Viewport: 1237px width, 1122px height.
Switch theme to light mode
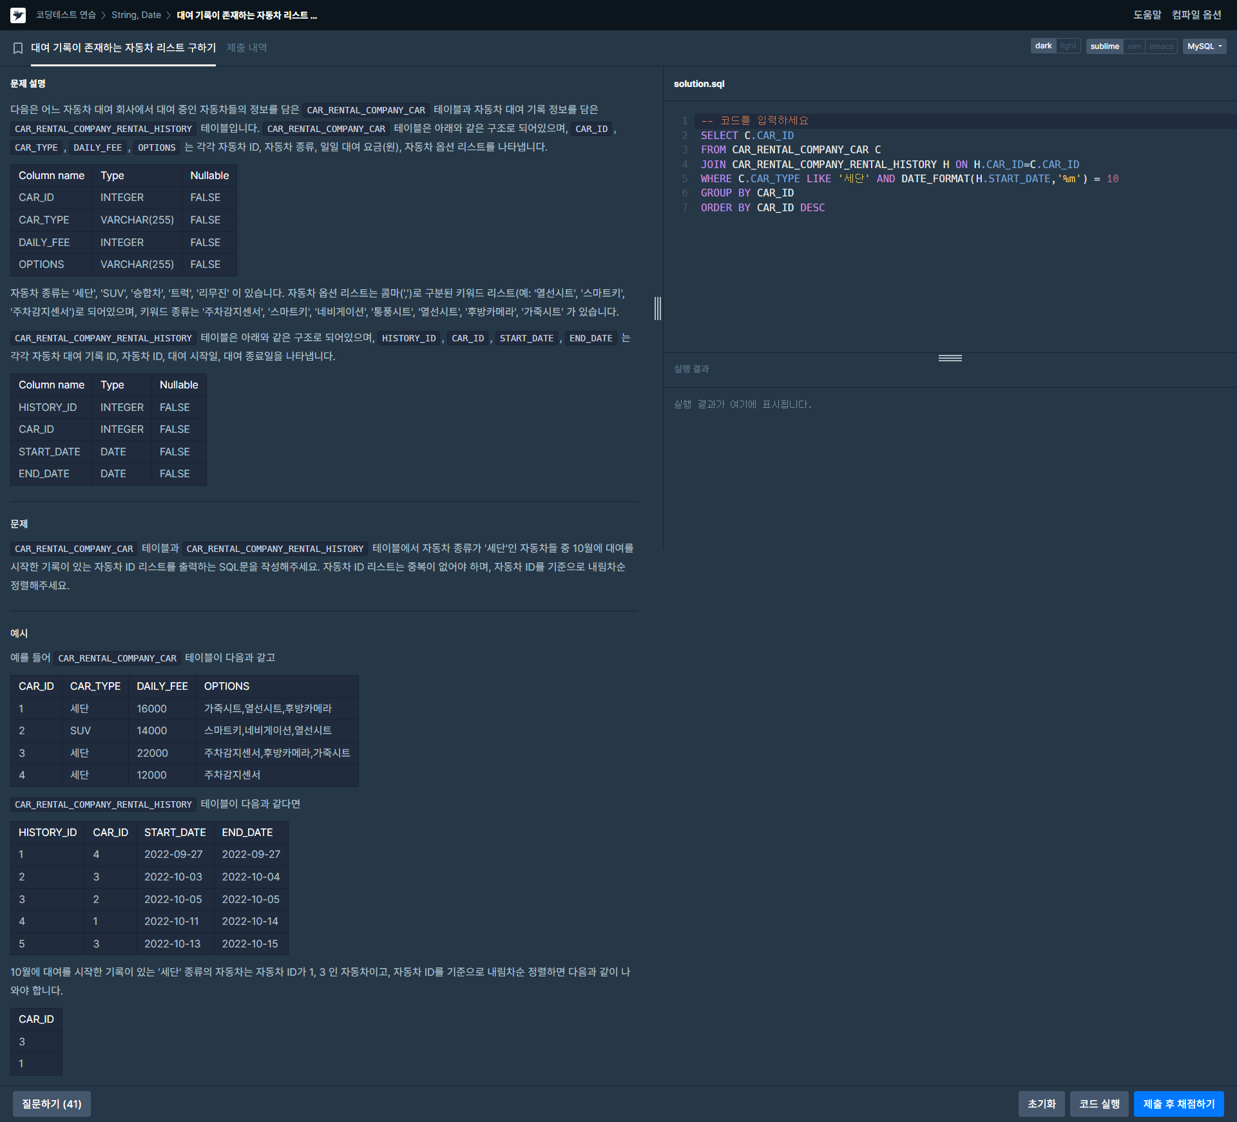(x=1068, y=46)
